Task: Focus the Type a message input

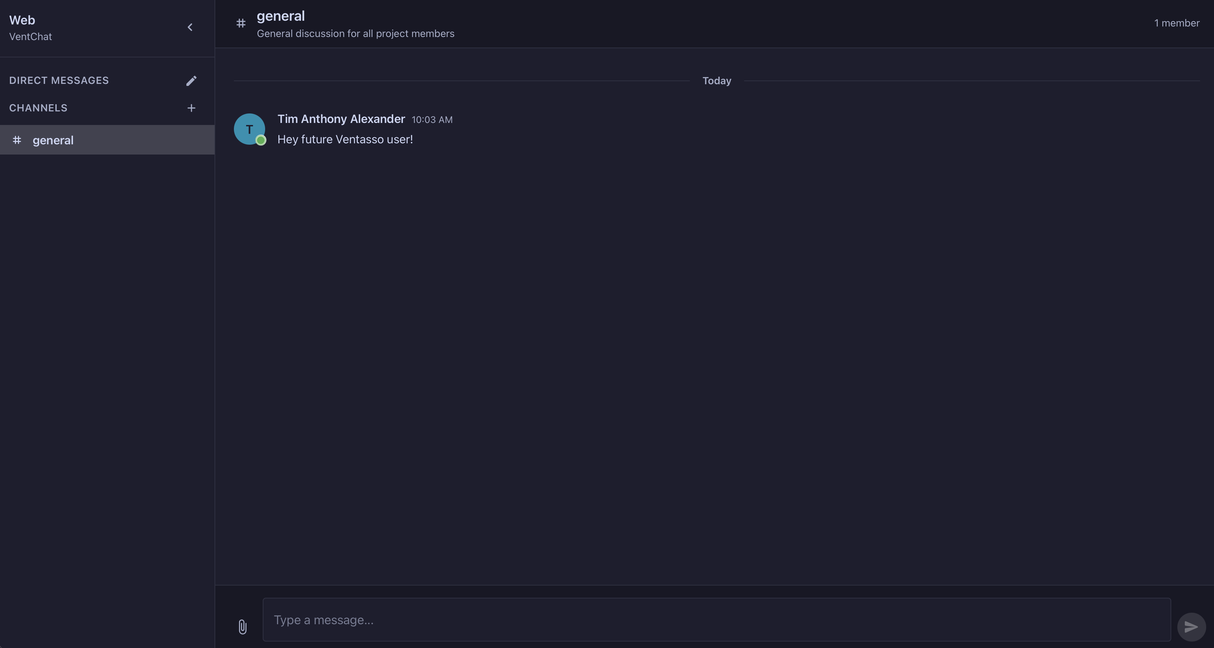Action: (x=716, y=620)
